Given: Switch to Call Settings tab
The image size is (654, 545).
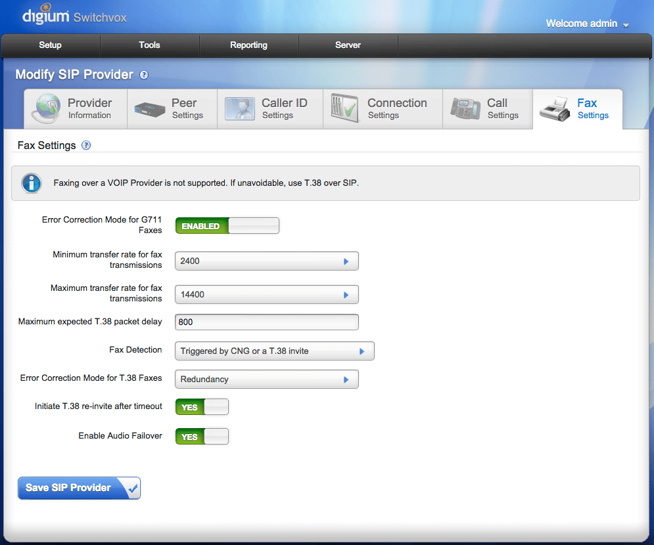Looking at the screenshot, I should tap(488, 109).
